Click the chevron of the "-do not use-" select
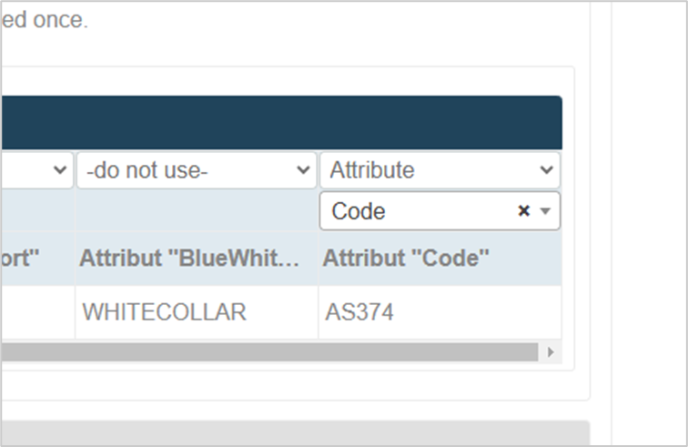The width and height of the screenshot is (688, 447). point(303,170)
